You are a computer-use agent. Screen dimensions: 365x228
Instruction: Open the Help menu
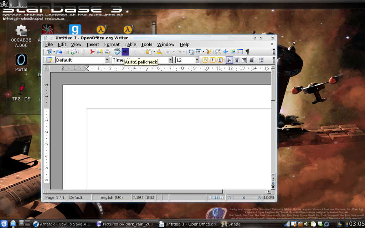click(185, 44)
